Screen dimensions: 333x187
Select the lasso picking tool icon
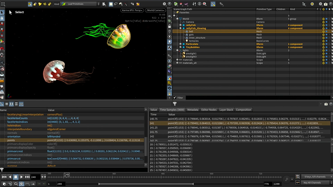click(x=116, y=4)
